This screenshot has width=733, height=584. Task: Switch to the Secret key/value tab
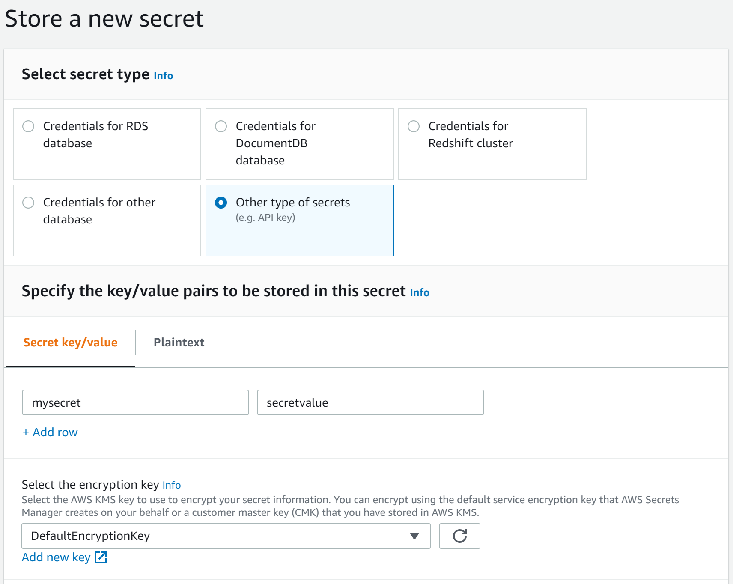[x=70, y=342]
